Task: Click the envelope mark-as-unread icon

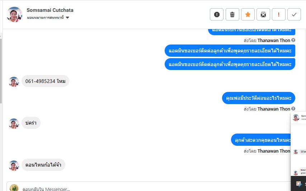Action: coord(263,14)
